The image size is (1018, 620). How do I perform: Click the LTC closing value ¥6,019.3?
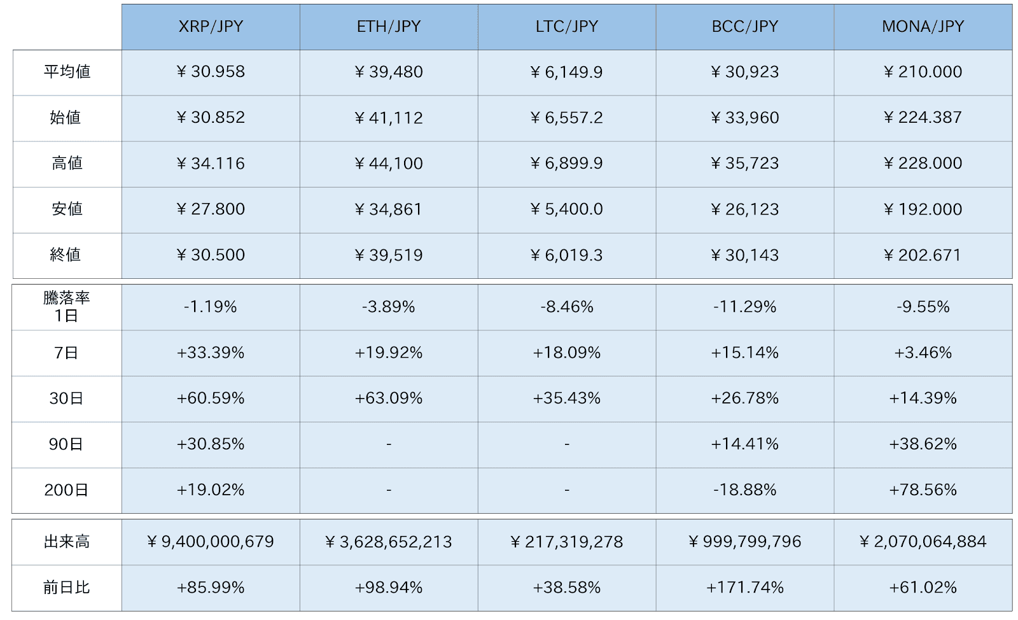[567, 255]
